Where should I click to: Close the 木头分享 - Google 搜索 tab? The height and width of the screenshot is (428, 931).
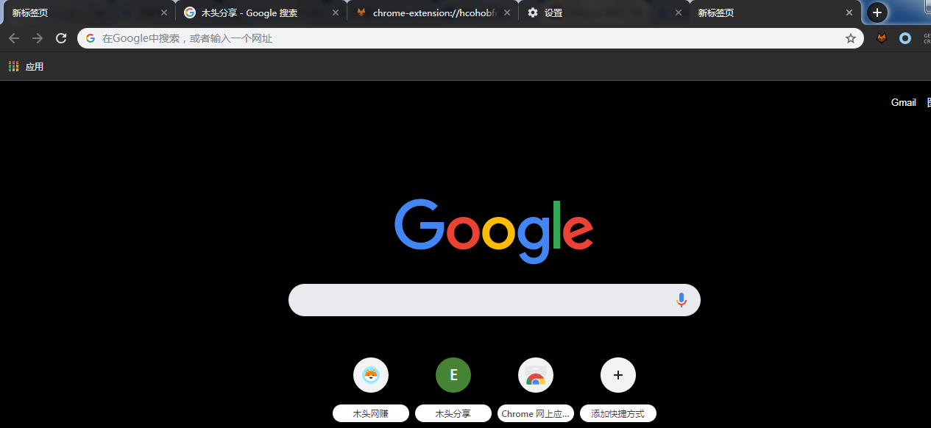coord(336,13)
